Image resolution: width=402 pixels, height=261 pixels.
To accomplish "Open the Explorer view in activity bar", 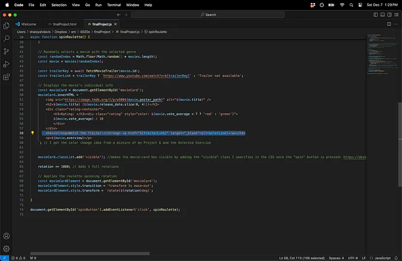I will pos(6,26).
